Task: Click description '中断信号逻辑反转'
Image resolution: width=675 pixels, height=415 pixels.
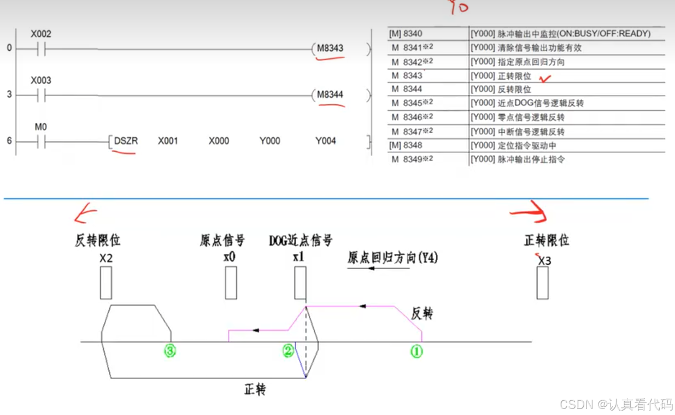Action: [531, 132]
